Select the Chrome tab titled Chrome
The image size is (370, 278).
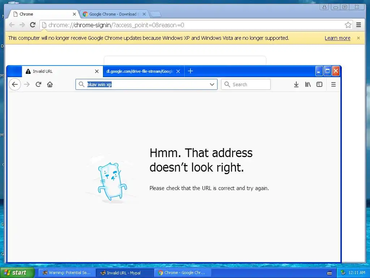coord(44,14)
